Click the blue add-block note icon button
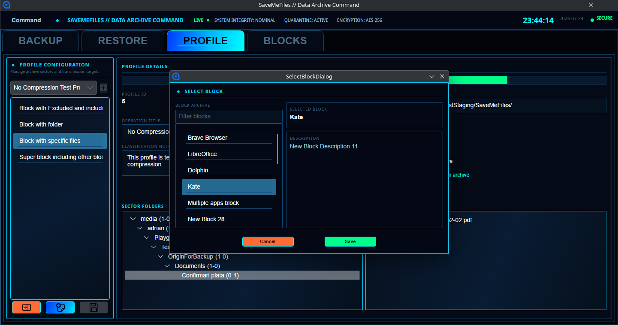Viewport: 618px width, 325px height. pos(60,307)
